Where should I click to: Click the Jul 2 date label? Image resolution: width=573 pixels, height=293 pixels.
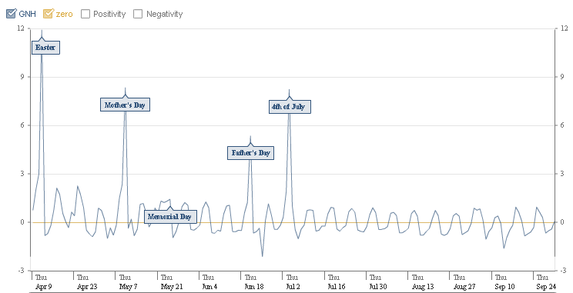pos(293,287)
